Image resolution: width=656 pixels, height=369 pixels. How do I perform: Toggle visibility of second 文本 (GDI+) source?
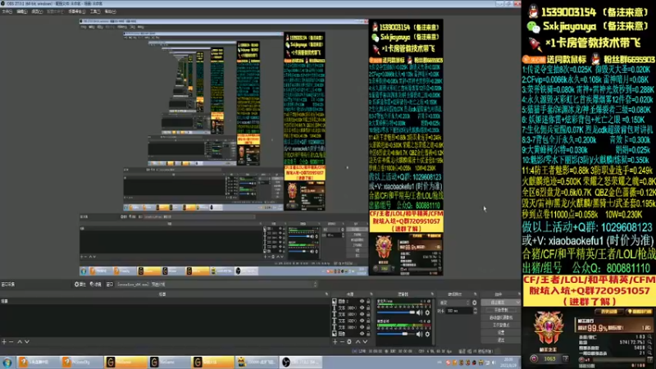pyautogui.click(x=362, y=314)
